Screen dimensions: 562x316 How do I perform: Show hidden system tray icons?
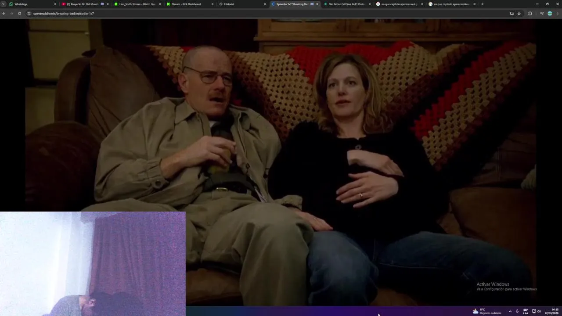tap(510, 311)
